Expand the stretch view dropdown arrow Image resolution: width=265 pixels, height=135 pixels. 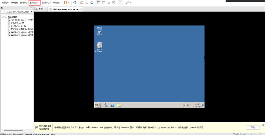click(x=131, y=3)
